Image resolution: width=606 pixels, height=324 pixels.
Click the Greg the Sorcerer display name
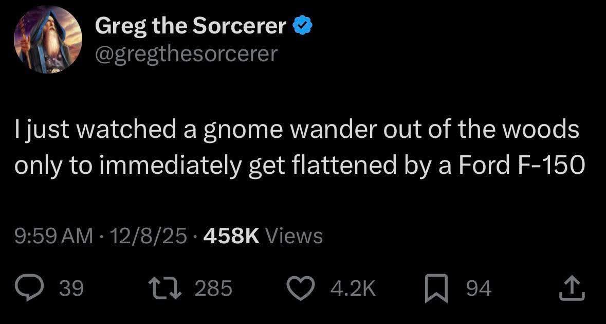191,26
